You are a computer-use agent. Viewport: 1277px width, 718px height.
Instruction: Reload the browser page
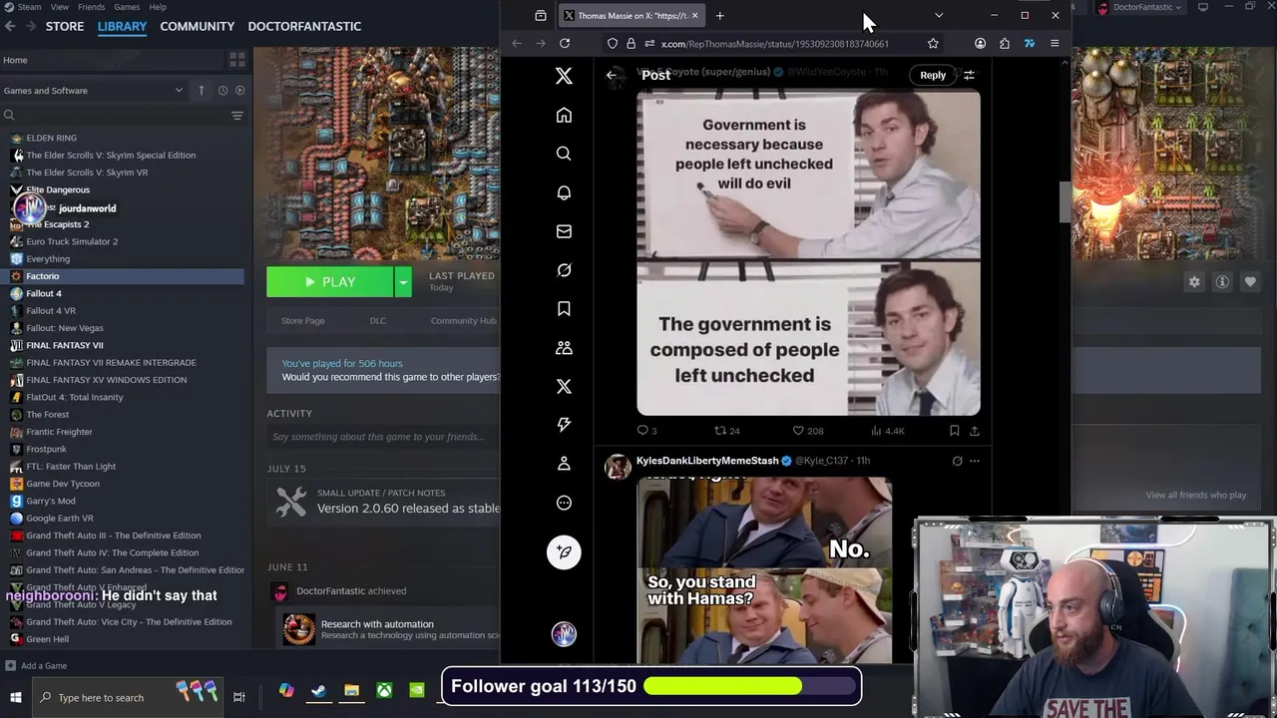[x=565, y=43]
